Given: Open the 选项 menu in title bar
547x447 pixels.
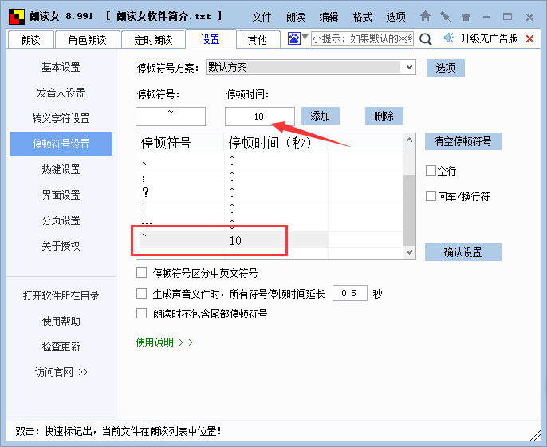Looking at the screenshot, I should [396, 17].
